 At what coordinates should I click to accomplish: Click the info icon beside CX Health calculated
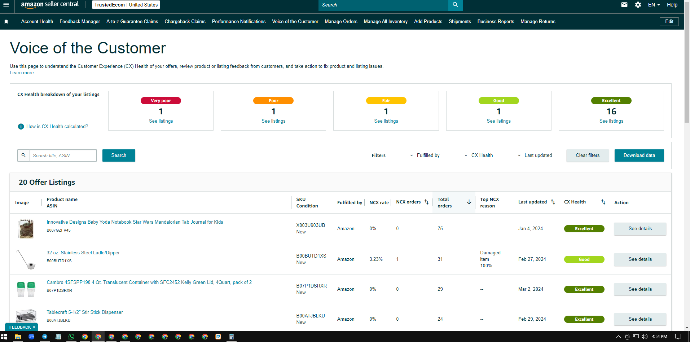[x=21, y=127]
